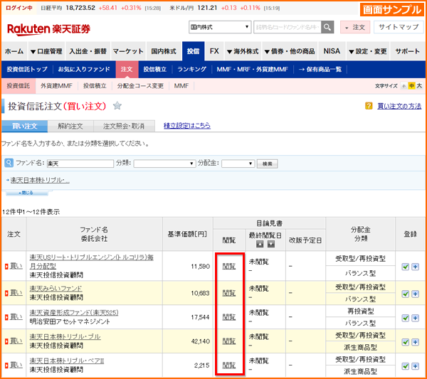Open the 分類 dropdown
Screen dimensions: 427x379
click(164, 164)
